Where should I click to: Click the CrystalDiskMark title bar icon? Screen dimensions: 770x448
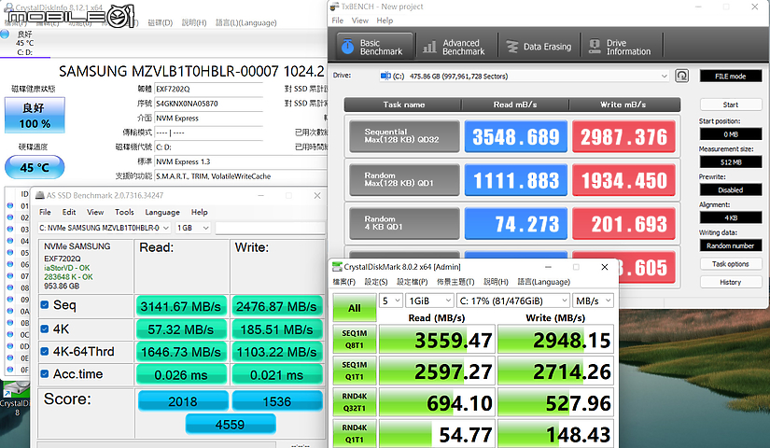point(337,267)
